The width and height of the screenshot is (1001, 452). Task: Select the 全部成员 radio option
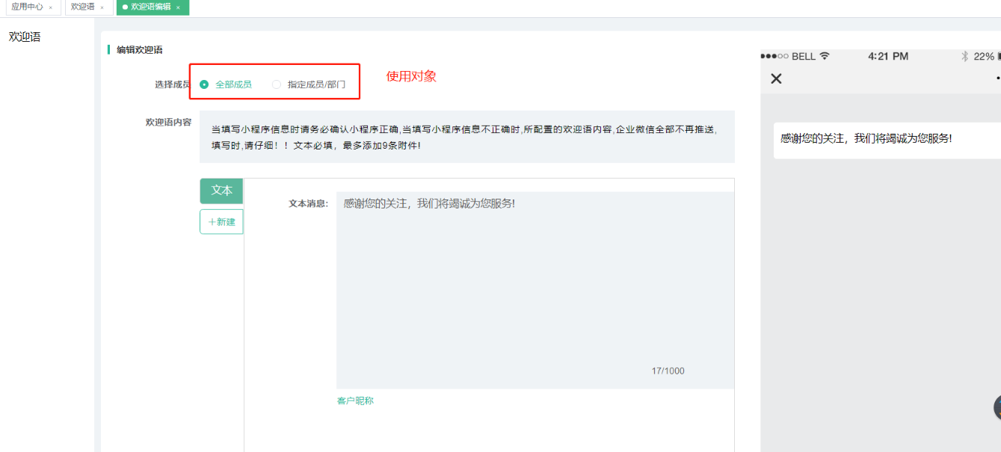(x=204, y=84)
